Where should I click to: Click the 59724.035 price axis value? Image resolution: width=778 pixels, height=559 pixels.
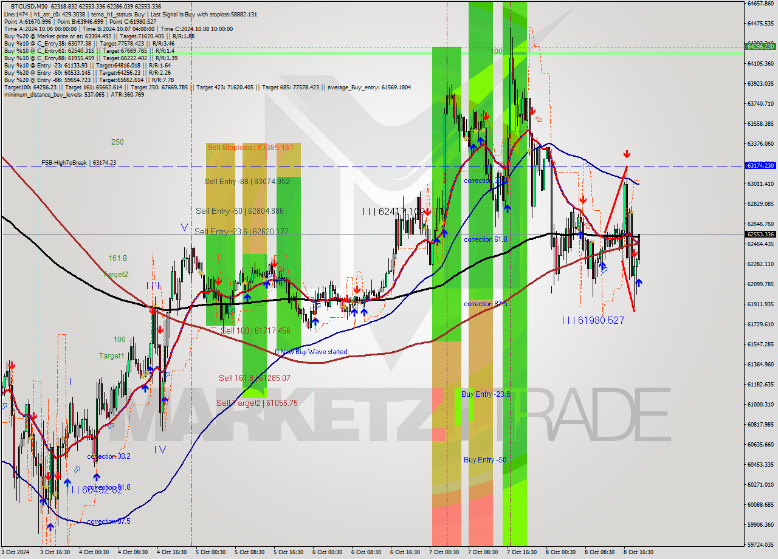click(760, 544)
